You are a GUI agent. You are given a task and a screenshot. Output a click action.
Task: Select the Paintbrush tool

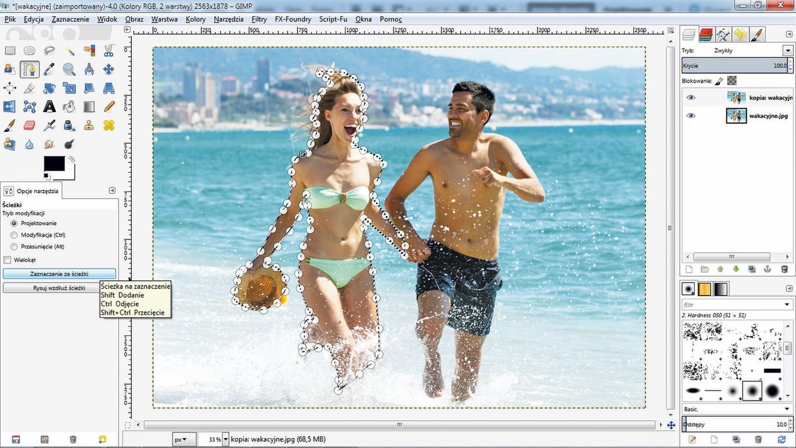[x=10, y=125]
